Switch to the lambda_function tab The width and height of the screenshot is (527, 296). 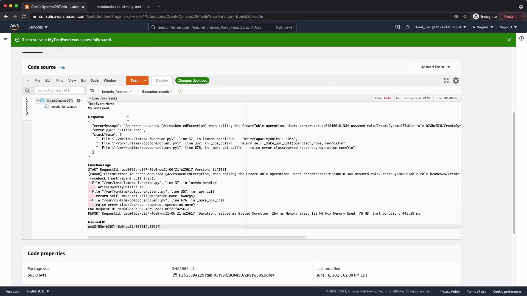115,92
